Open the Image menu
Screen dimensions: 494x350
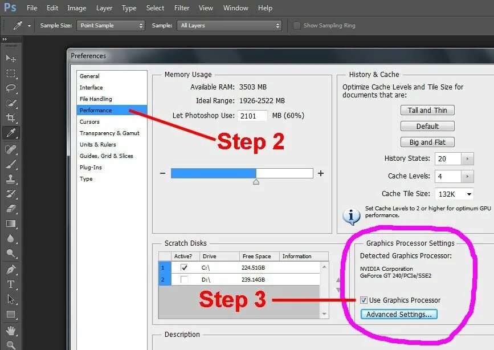click(76, 8)
